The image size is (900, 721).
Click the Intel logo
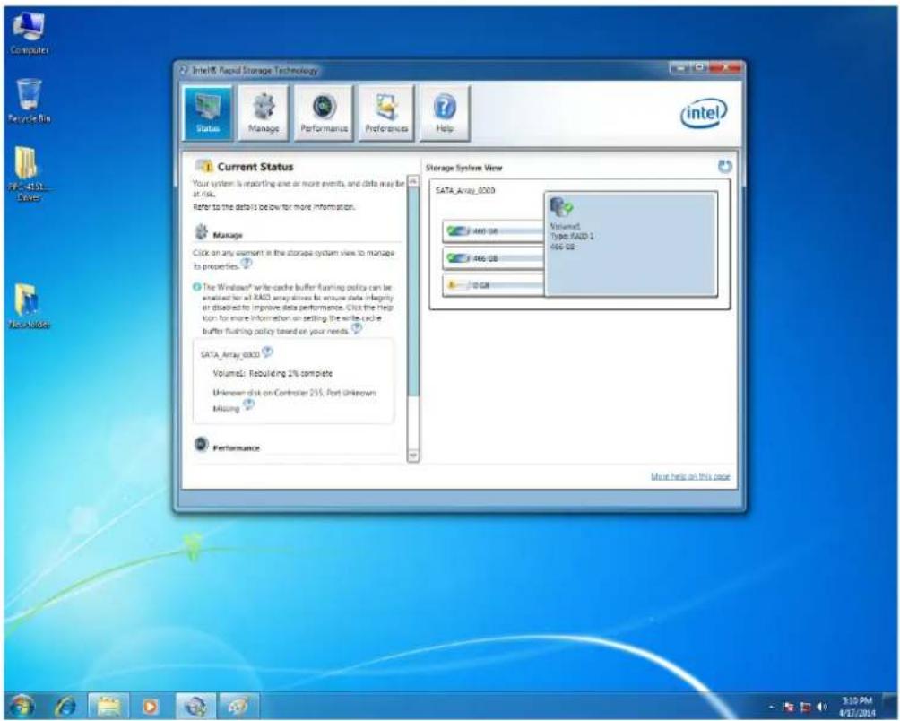point(704,113)
